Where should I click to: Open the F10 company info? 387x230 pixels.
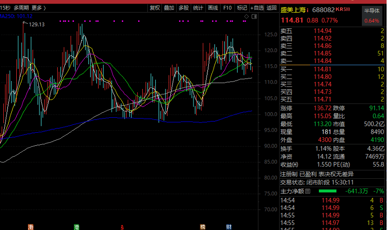[x=227, y=8]
